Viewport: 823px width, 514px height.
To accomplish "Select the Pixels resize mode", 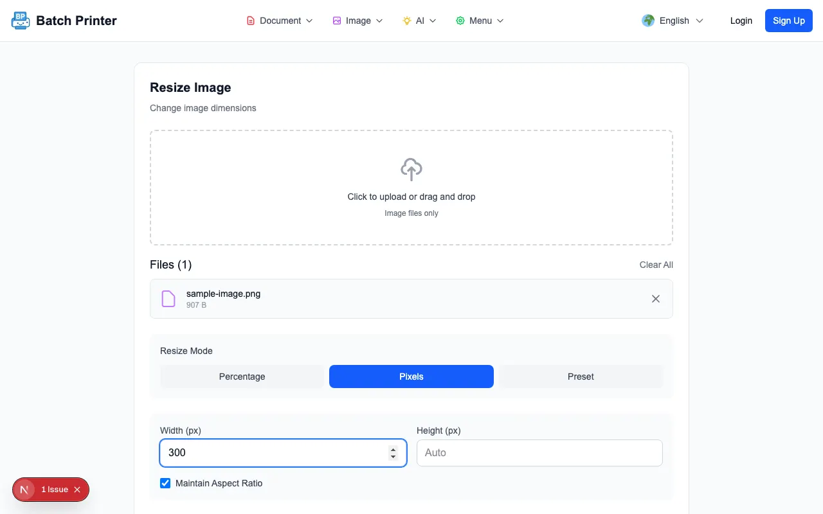I will coord(411,377).
